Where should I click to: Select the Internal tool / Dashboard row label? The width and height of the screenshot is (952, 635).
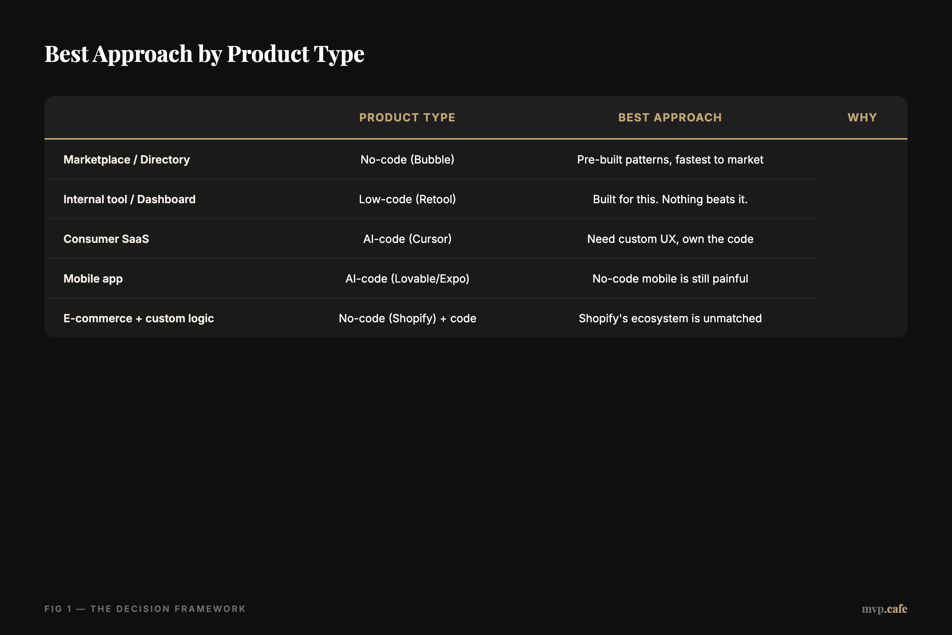click(129, 199)
